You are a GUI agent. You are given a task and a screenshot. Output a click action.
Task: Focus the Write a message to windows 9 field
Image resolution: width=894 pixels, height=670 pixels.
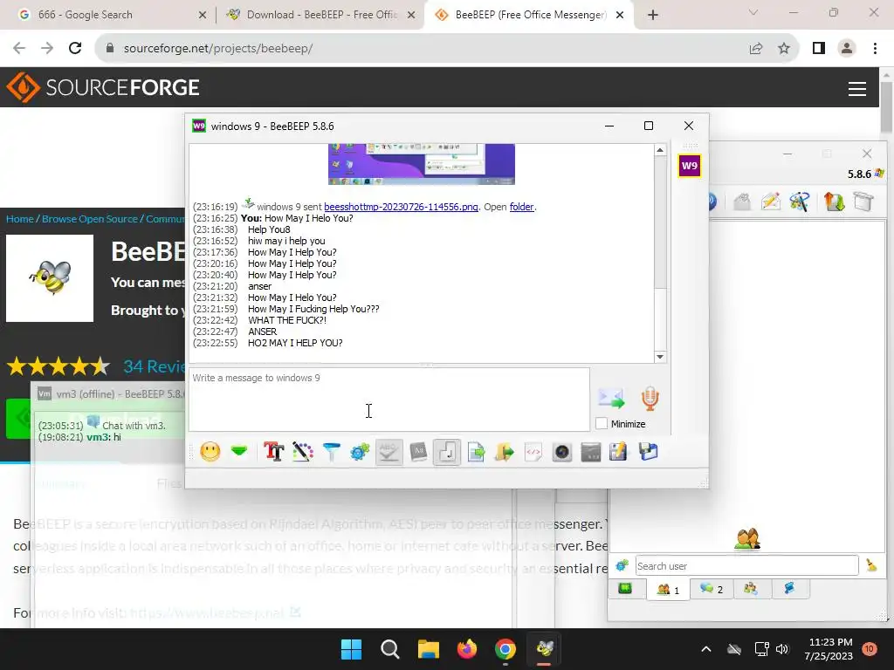point(389,400)
